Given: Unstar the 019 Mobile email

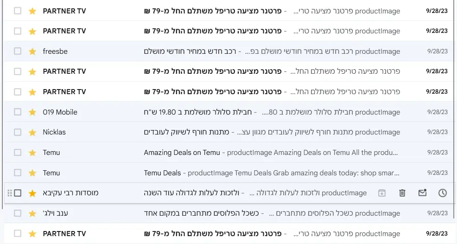Looking at the screenshot, I should [x=32, y=112].
